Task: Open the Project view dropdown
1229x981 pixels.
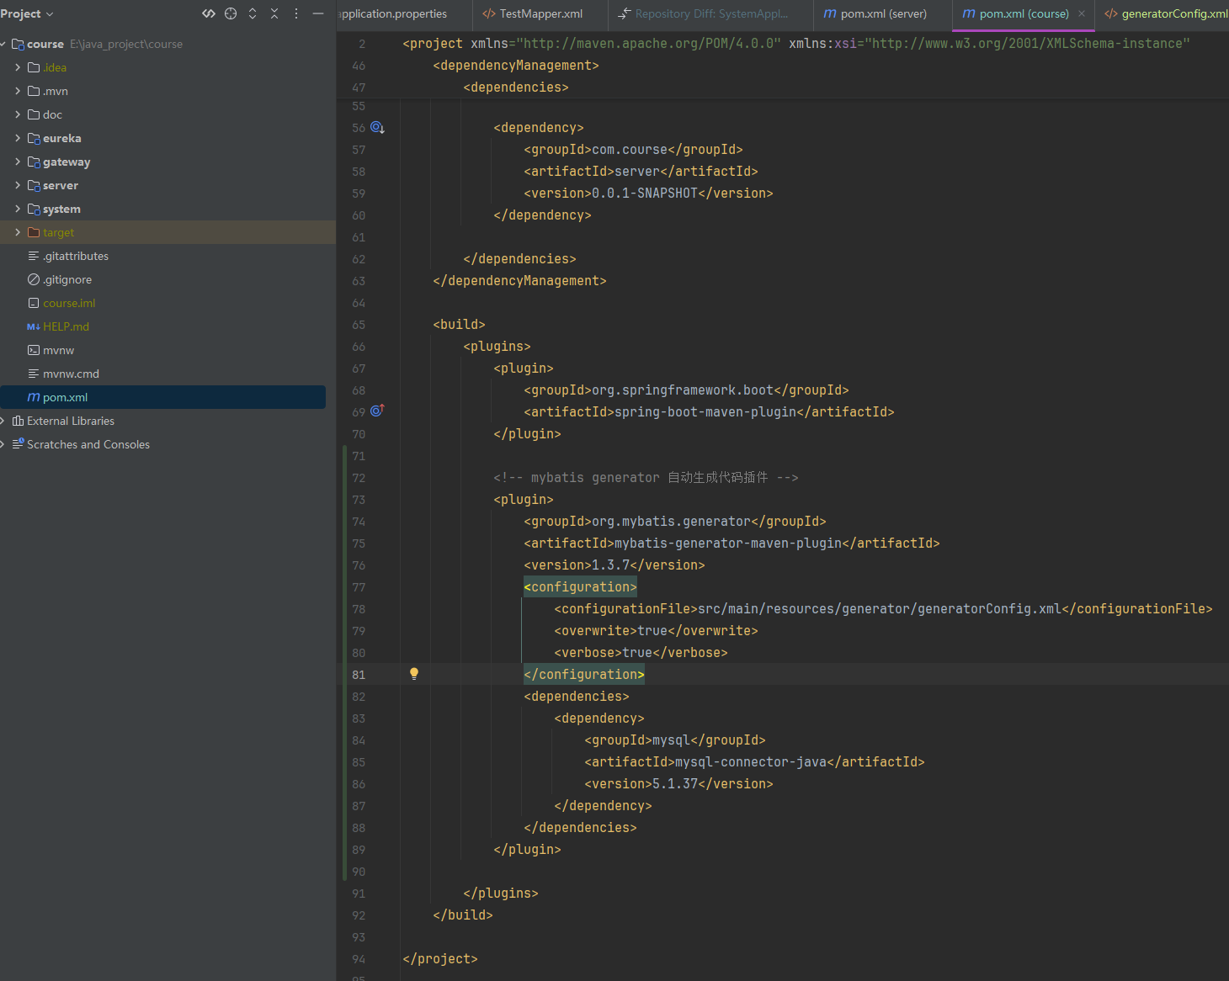Action: click(x=27, y=13)
